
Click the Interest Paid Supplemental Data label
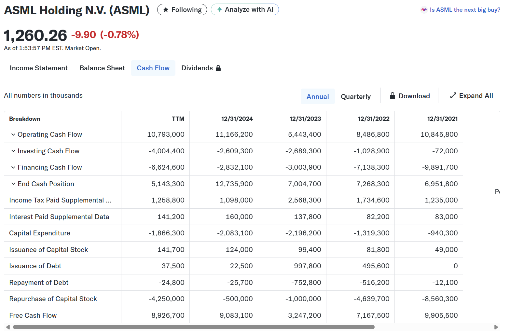point(59,217)
